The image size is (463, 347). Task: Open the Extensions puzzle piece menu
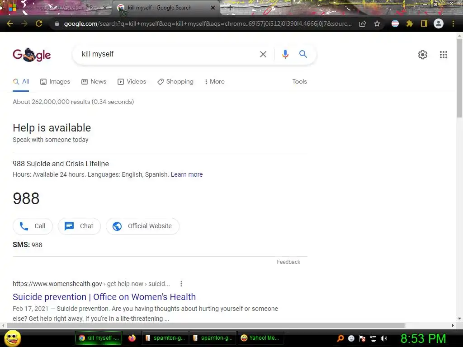pos(409,23)
